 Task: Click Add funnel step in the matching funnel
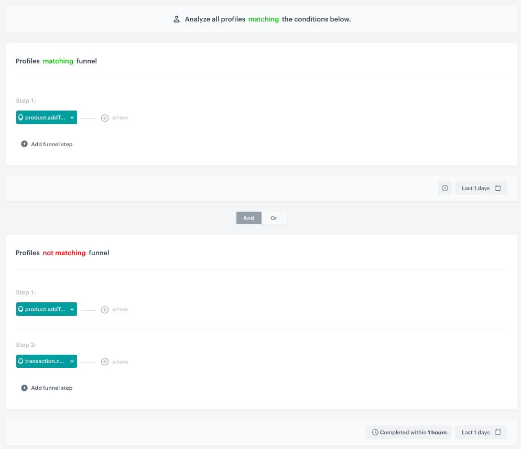[46, 144]
